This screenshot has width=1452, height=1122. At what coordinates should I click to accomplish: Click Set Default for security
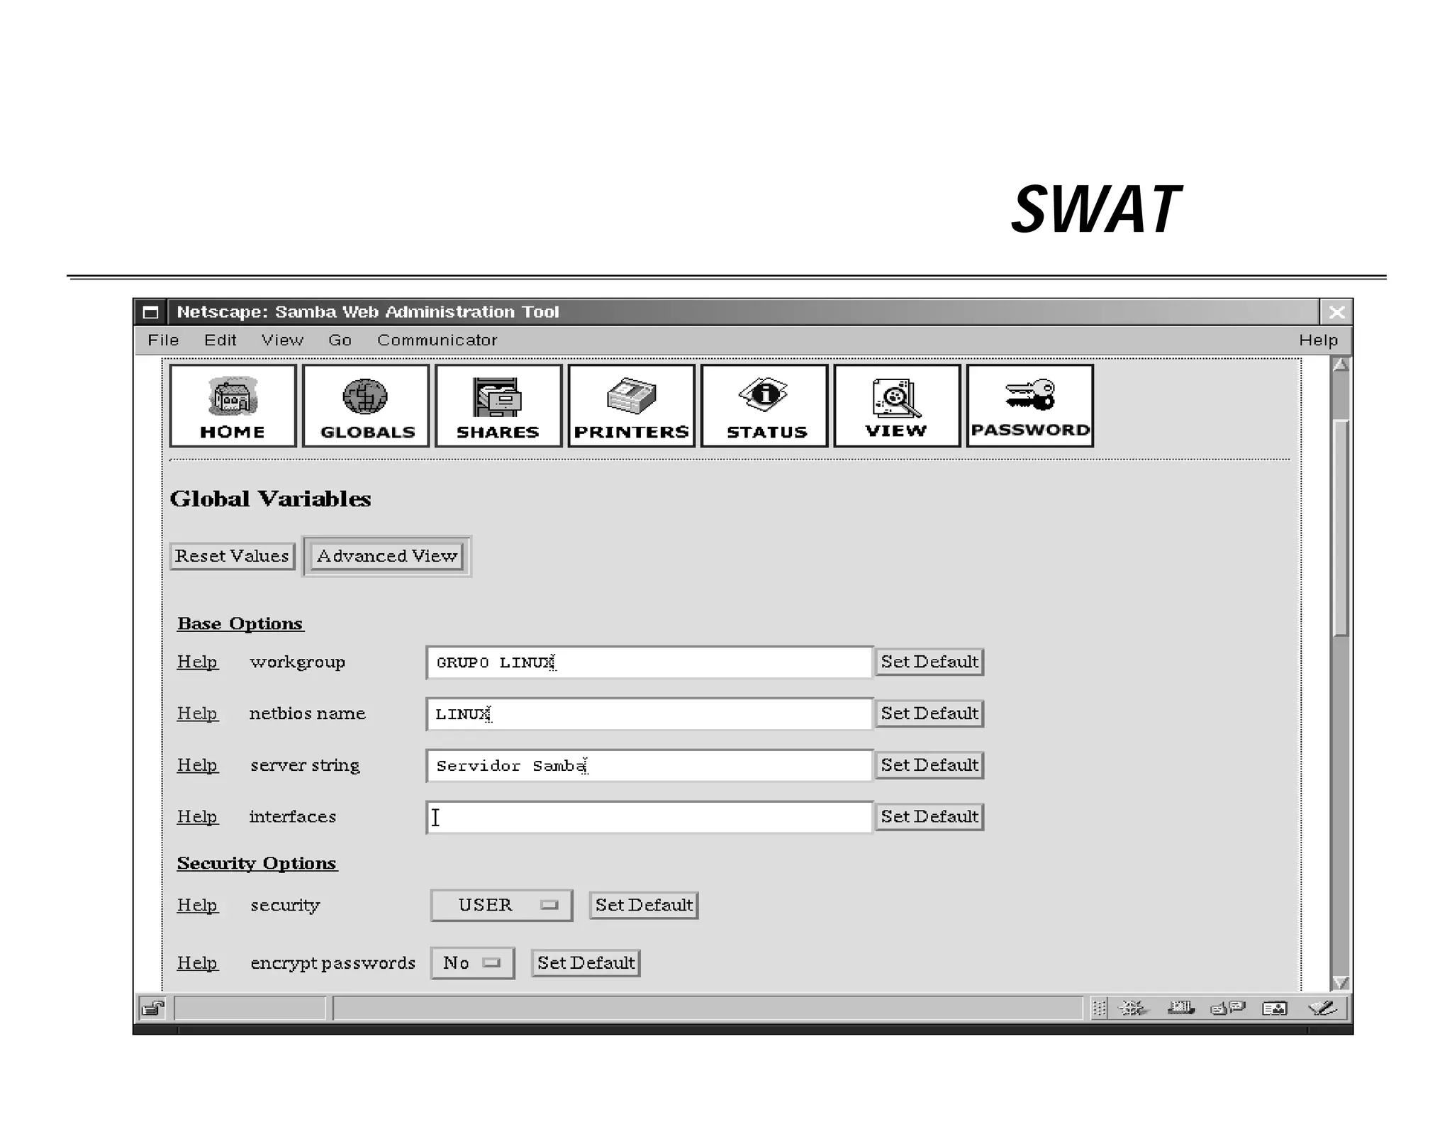coord(644,905)
